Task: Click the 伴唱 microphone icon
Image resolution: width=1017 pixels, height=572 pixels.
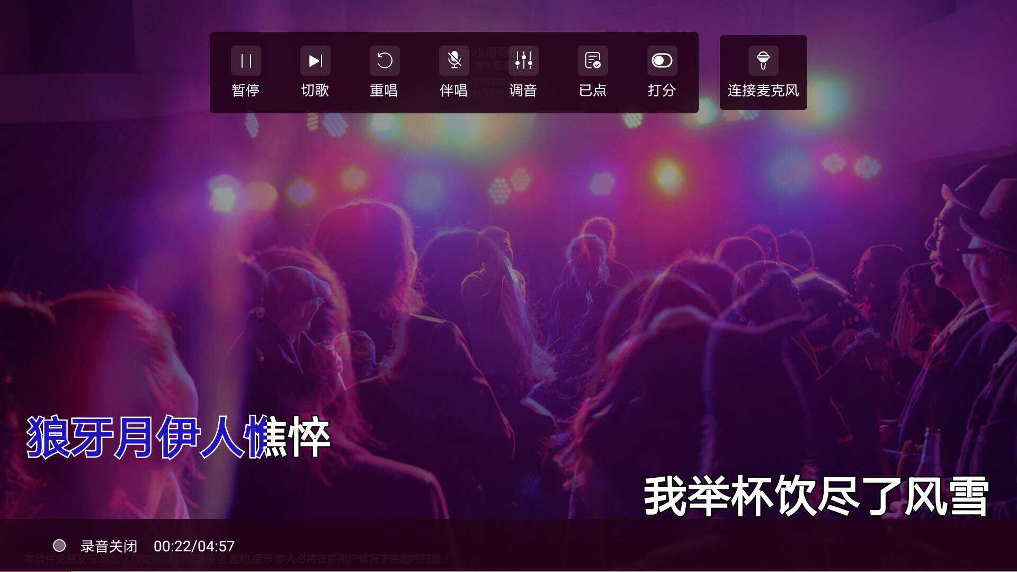Action: [454, 60]
